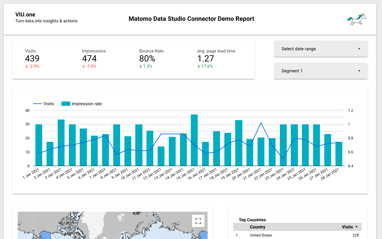Expand the Visits sort options in Top Countries

tap(356, 227)
